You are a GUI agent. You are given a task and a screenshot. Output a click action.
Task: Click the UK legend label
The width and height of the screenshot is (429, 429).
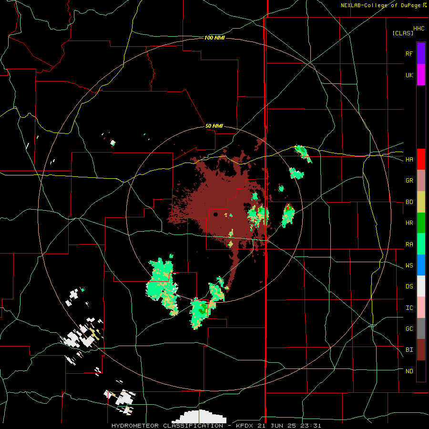click(409, 75)
